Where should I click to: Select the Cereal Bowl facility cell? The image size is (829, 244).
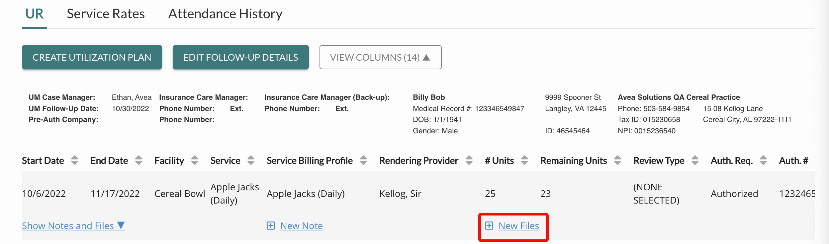[x=180, y=194]
